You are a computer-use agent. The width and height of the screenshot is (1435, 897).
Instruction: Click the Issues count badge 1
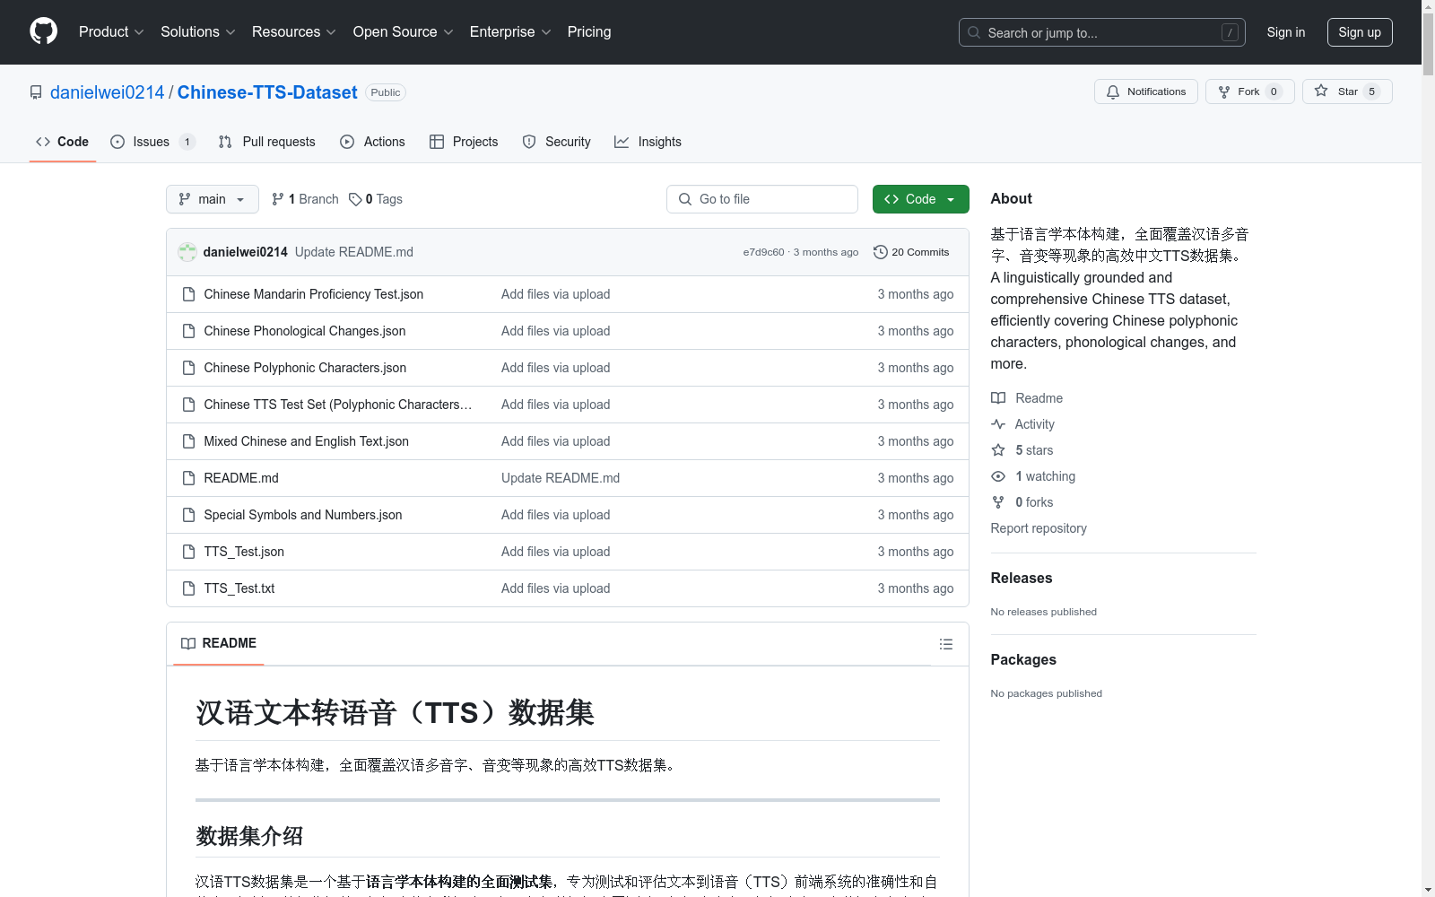click(x=187, y=142)
